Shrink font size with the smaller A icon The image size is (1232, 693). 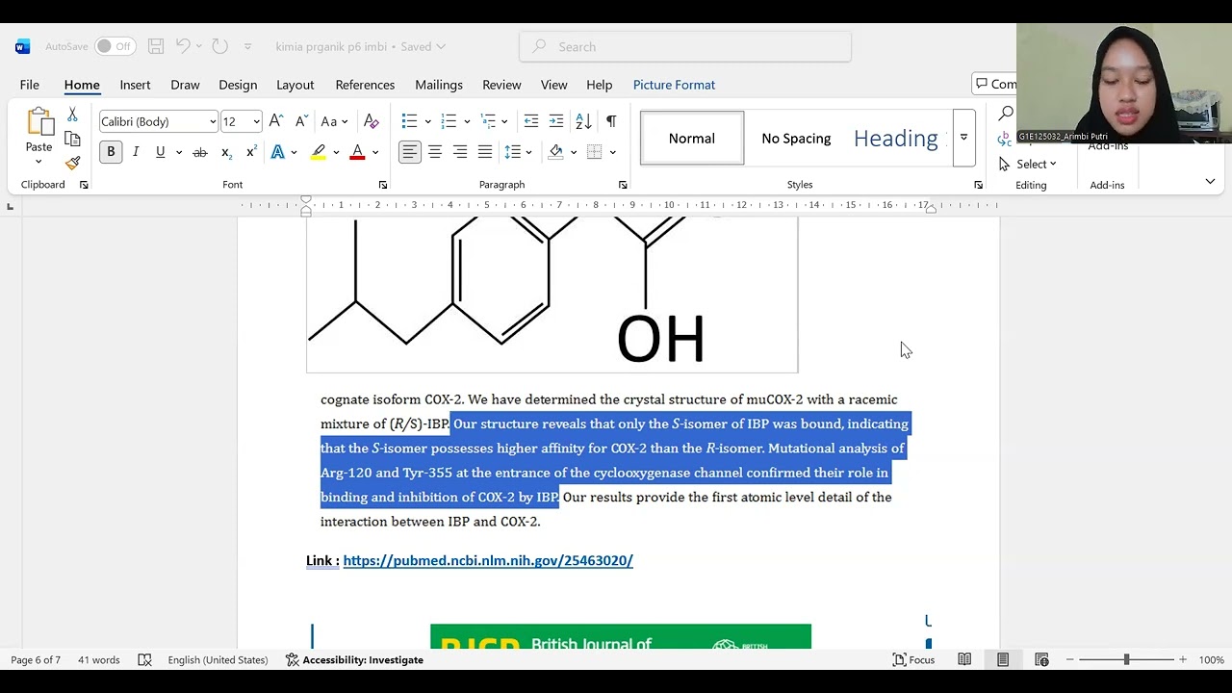[x=301, y=121]
